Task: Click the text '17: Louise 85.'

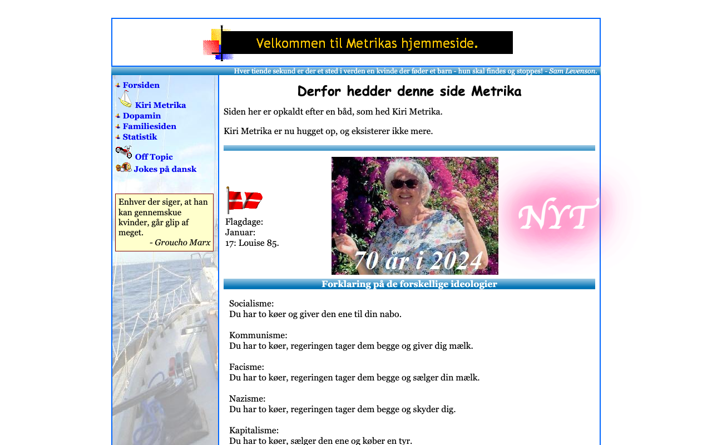Action: point(252,243)
